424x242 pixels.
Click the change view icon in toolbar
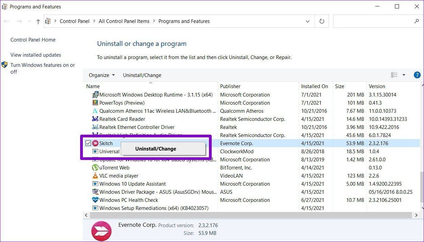(x=394, y=75)
